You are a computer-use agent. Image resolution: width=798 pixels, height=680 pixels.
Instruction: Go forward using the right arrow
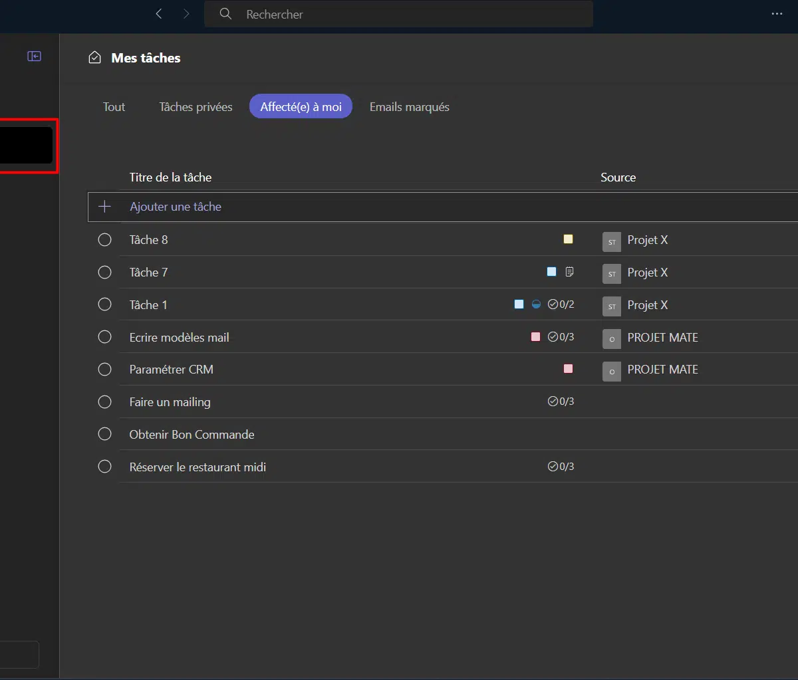tap(186, 14)
